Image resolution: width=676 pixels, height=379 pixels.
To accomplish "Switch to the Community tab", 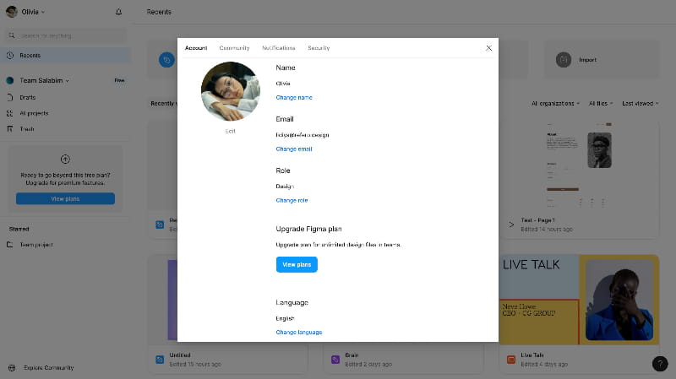I will [234, 48].
